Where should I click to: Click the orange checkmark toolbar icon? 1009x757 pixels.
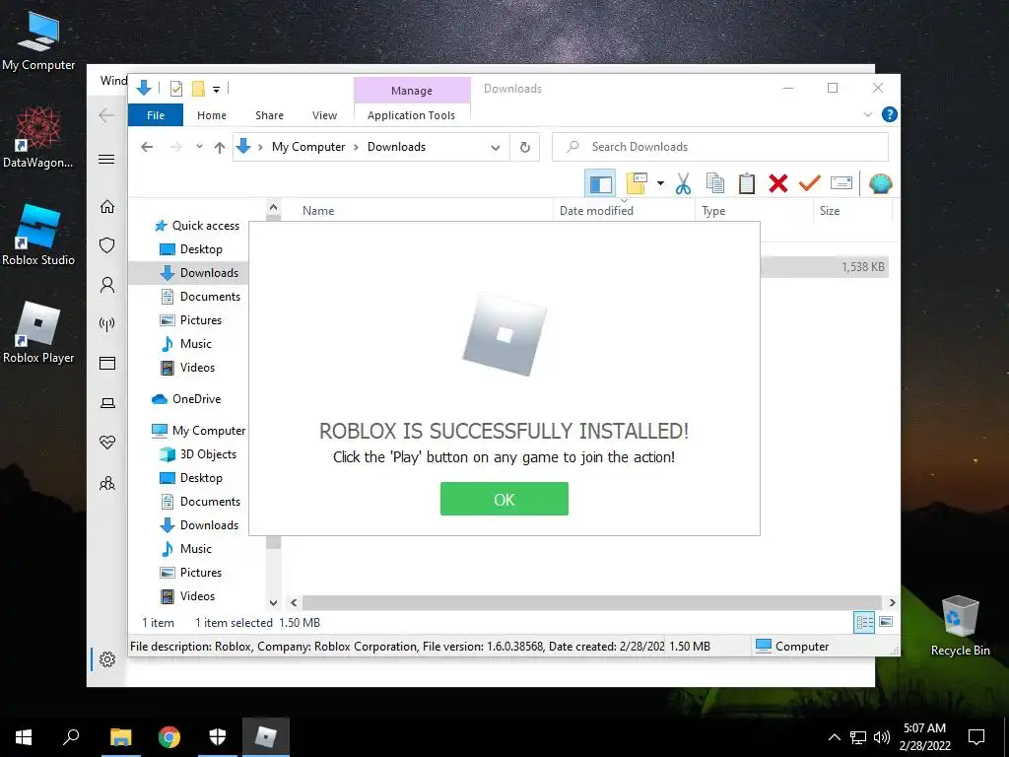[x=810, y=183]
